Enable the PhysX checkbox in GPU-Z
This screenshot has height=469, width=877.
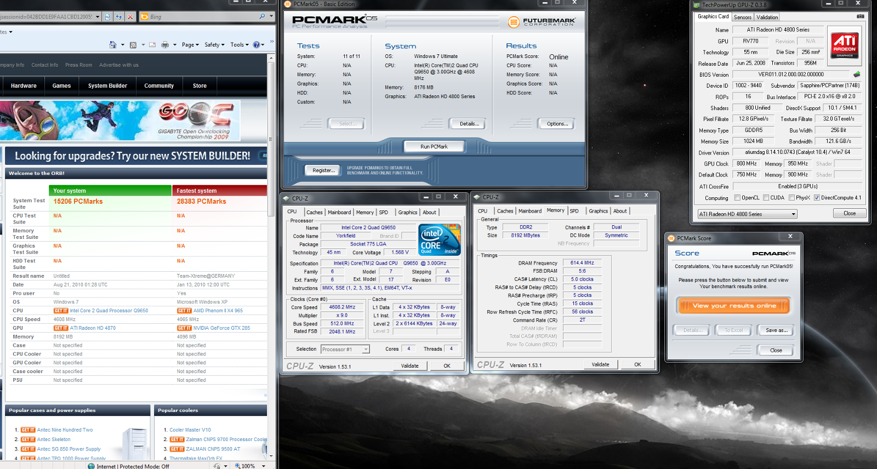click(791, 198)
